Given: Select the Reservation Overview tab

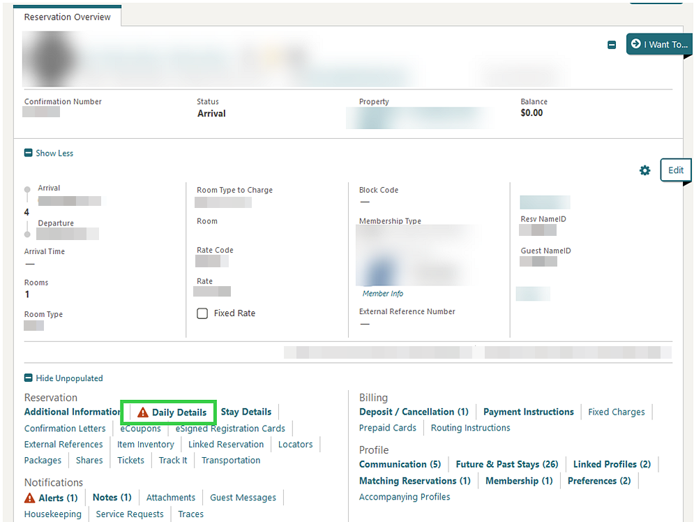Looking at the screenshot, I should (67, 17).
